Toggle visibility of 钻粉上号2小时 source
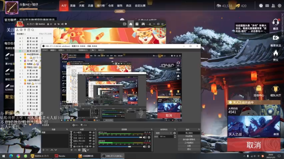Screen dimensions: 284x159 (x=90, y=141)
